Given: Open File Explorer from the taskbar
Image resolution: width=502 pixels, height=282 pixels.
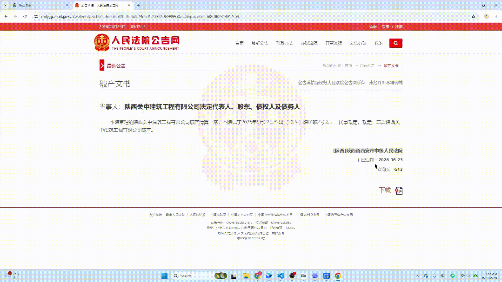Looking at the screenshot, I should pyautogui.click(x=246, y=275).
